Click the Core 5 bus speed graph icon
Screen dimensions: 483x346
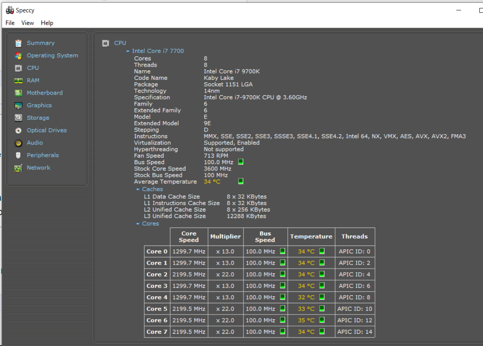click(x=283, y=308)
